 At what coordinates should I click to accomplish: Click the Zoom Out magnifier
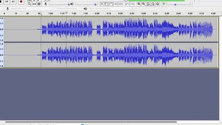(144, 4)
